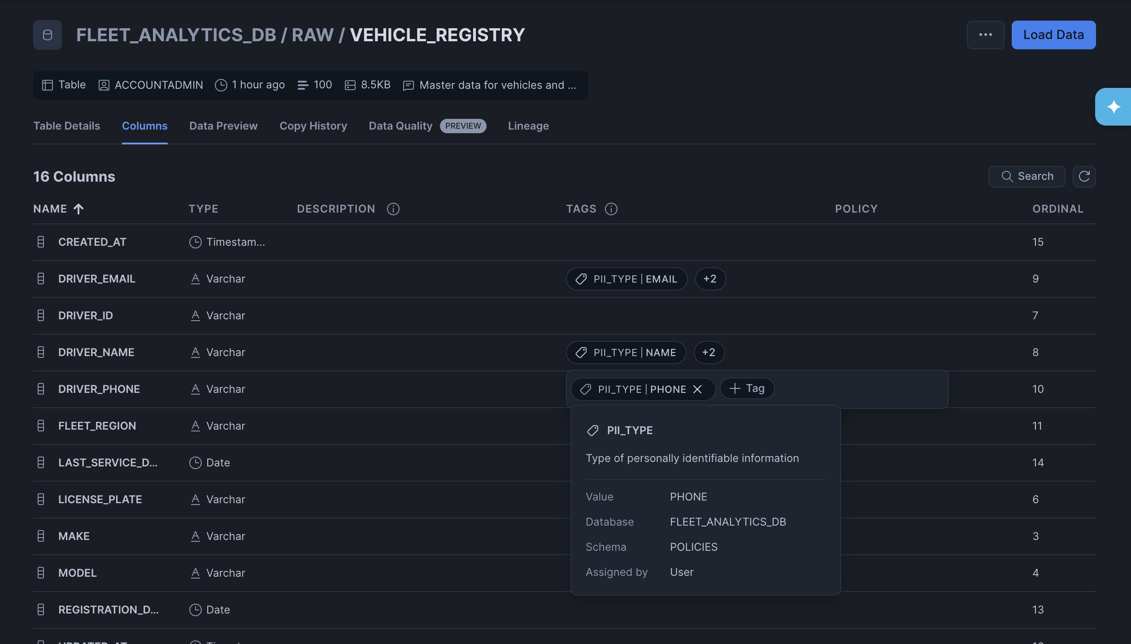Screen dimensions: 1131x644
Task: Go to the Table Details tab
Action: click(66, 126)
